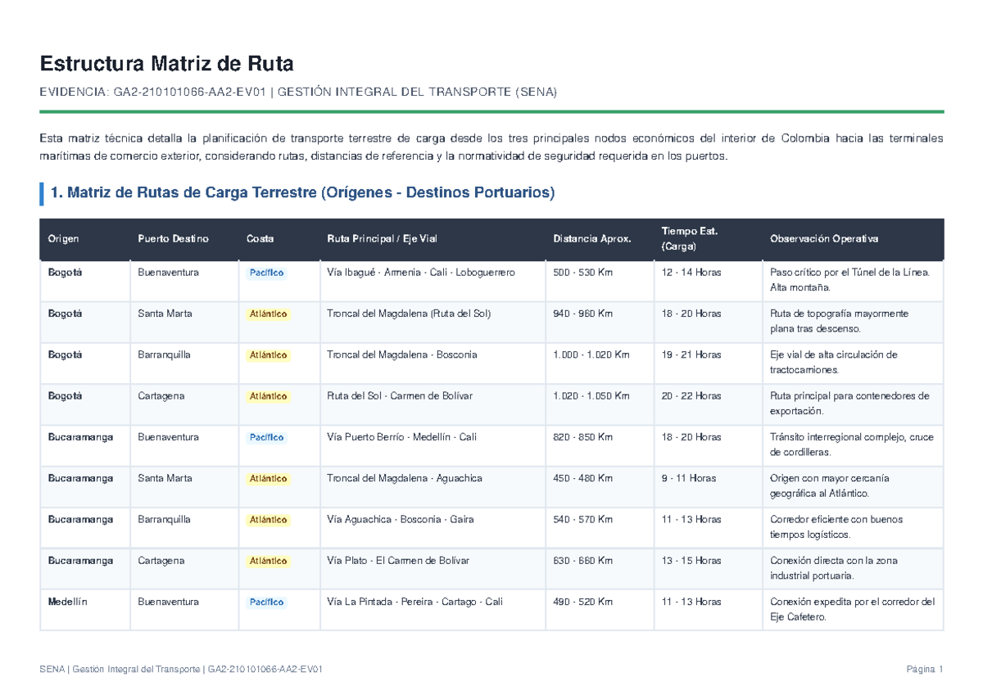The image size is (983, 695).
Task: Click the Atlántico badge in the Bogotá–Santa Marta row
Action: tap(269, 314)
